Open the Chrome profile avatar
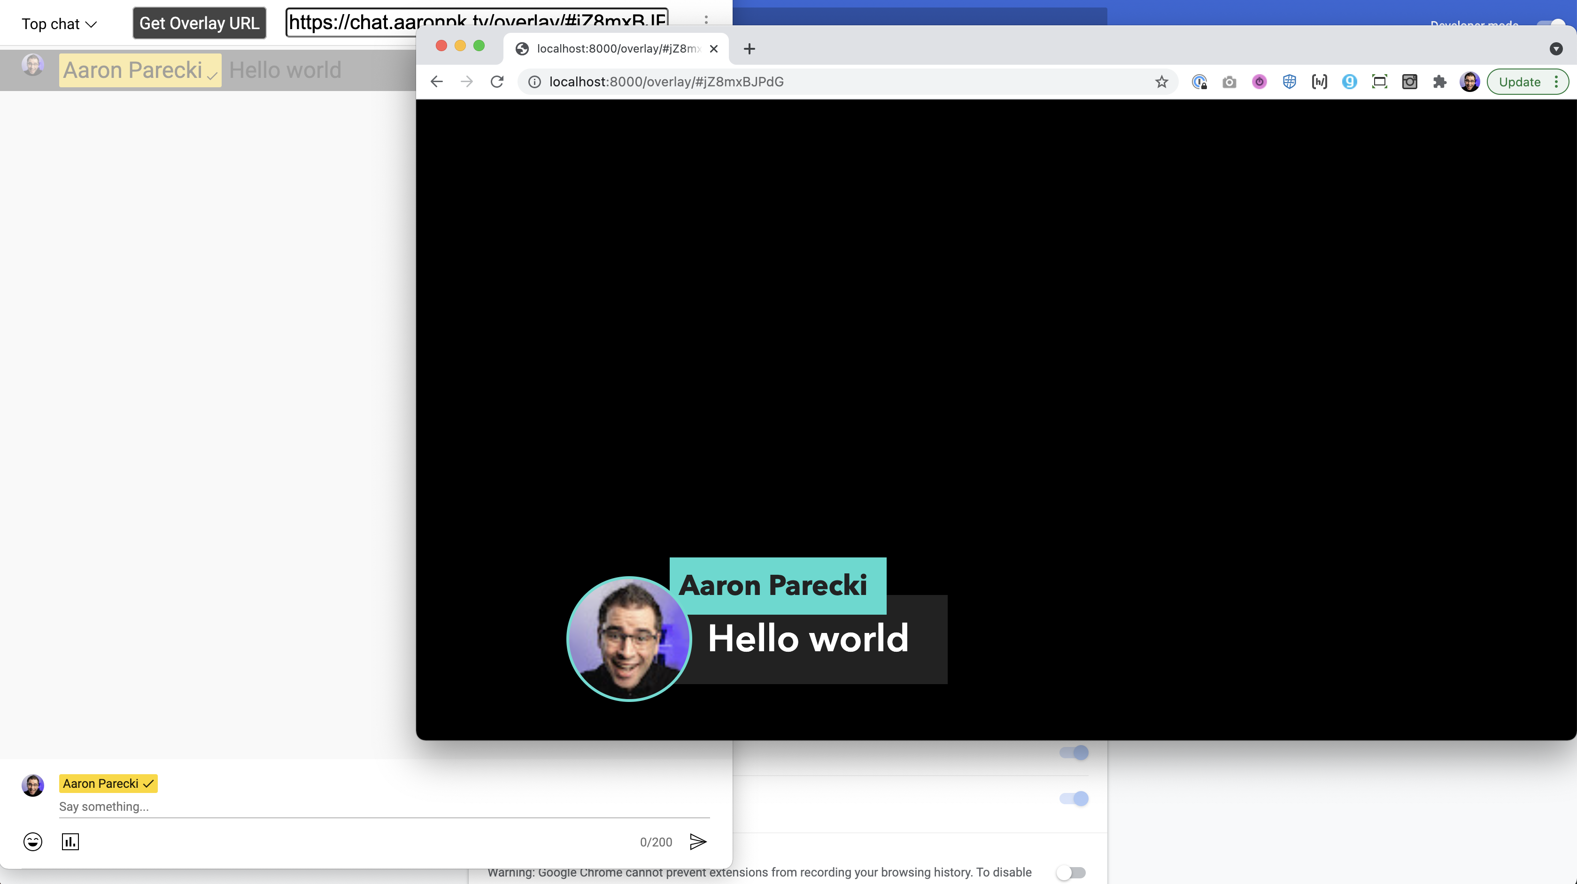This screenshot has height=884, width=1577. point(1469,82)
